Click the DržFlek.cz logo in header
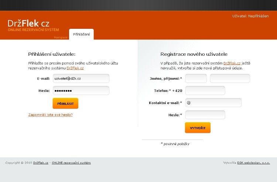Screen dimensions: 277x182 pyautogui.click(x=28, y=23)
